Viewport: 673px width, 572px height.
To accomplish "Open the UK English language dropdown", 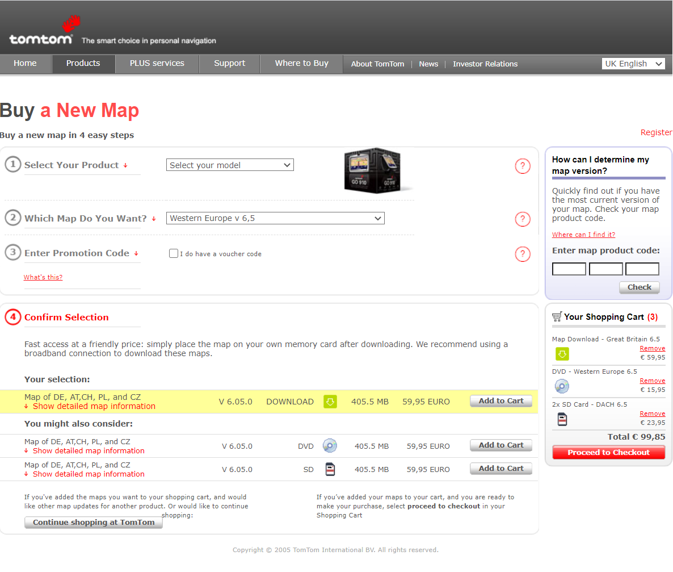I will click(633, 64).
